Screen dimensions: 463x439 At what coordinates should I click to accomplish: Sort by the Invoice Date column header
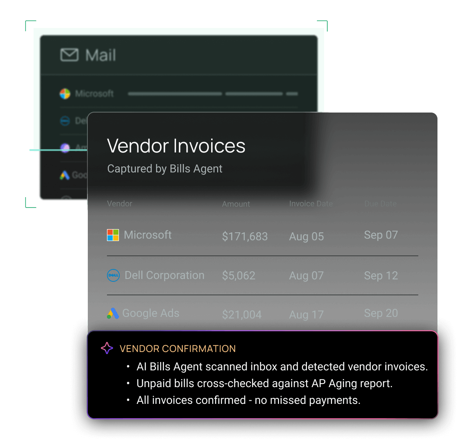[x=311, y=204]
